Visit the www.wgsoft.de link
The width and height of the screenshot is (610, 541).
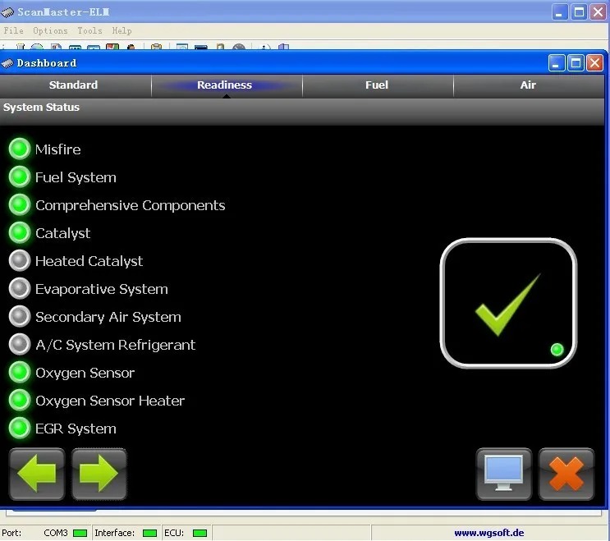(488, 533)
